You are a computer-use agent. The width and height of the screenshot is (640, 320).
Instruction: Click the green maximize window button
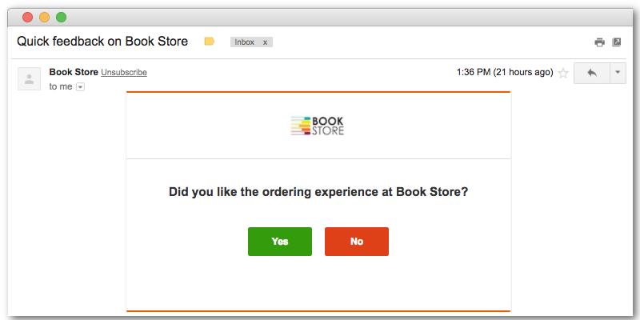click(62, 17)
